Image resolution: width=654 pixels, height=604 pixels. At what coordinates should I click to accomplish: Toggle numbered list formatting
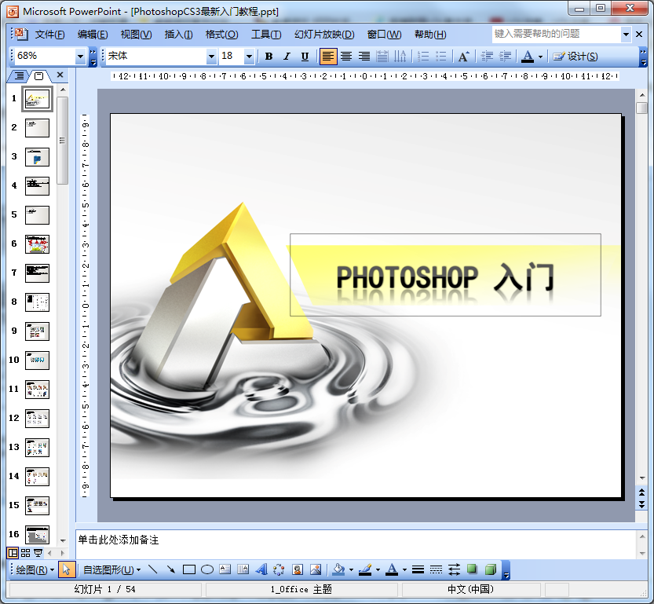click(x=423, y=56)
